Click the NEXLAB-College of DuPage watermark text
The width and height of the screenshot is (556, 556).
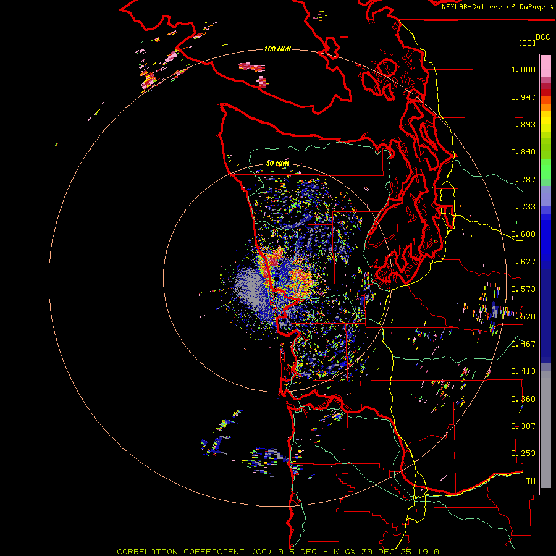pyautogui.click(x=497, y=7)
